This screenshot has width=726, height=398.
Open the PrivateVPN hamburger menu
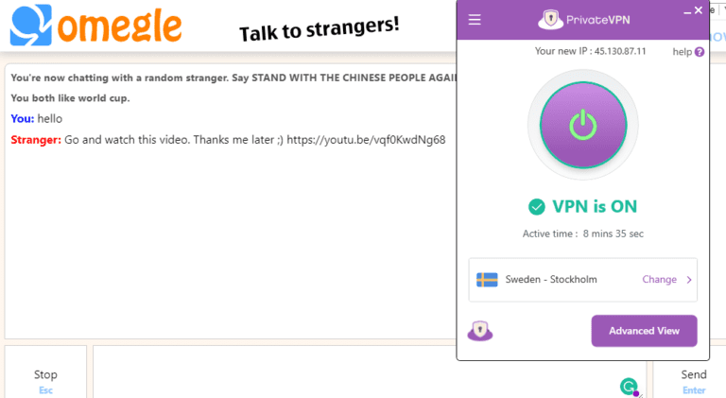coord(475,19)
